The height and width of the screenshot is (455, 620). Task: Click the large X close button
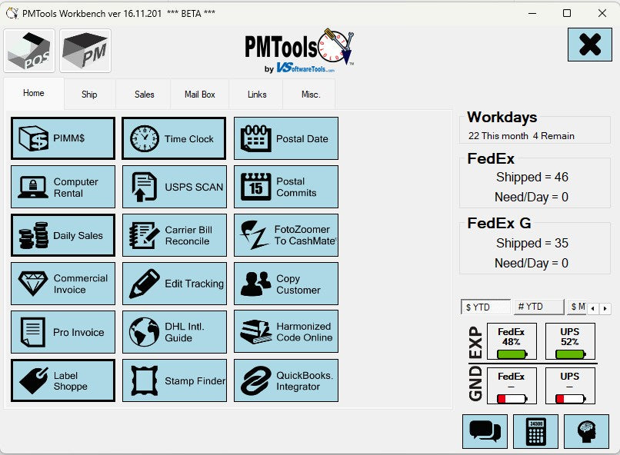[589, 45]
